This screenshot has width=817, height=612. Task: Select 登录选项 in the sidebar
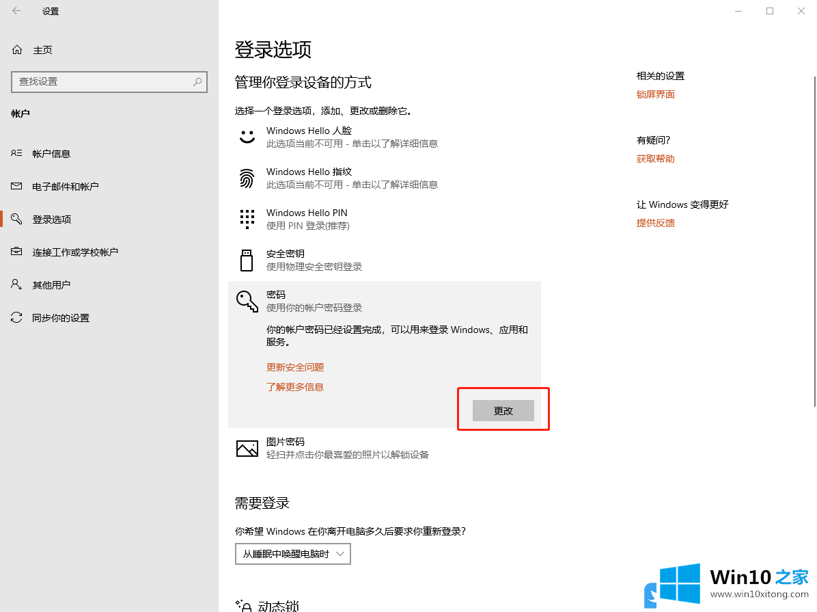point(52,219)
